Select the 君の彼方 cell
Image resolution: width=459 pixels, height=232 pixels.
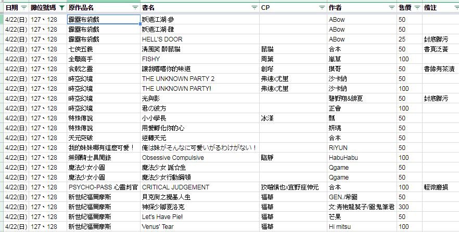200,108
